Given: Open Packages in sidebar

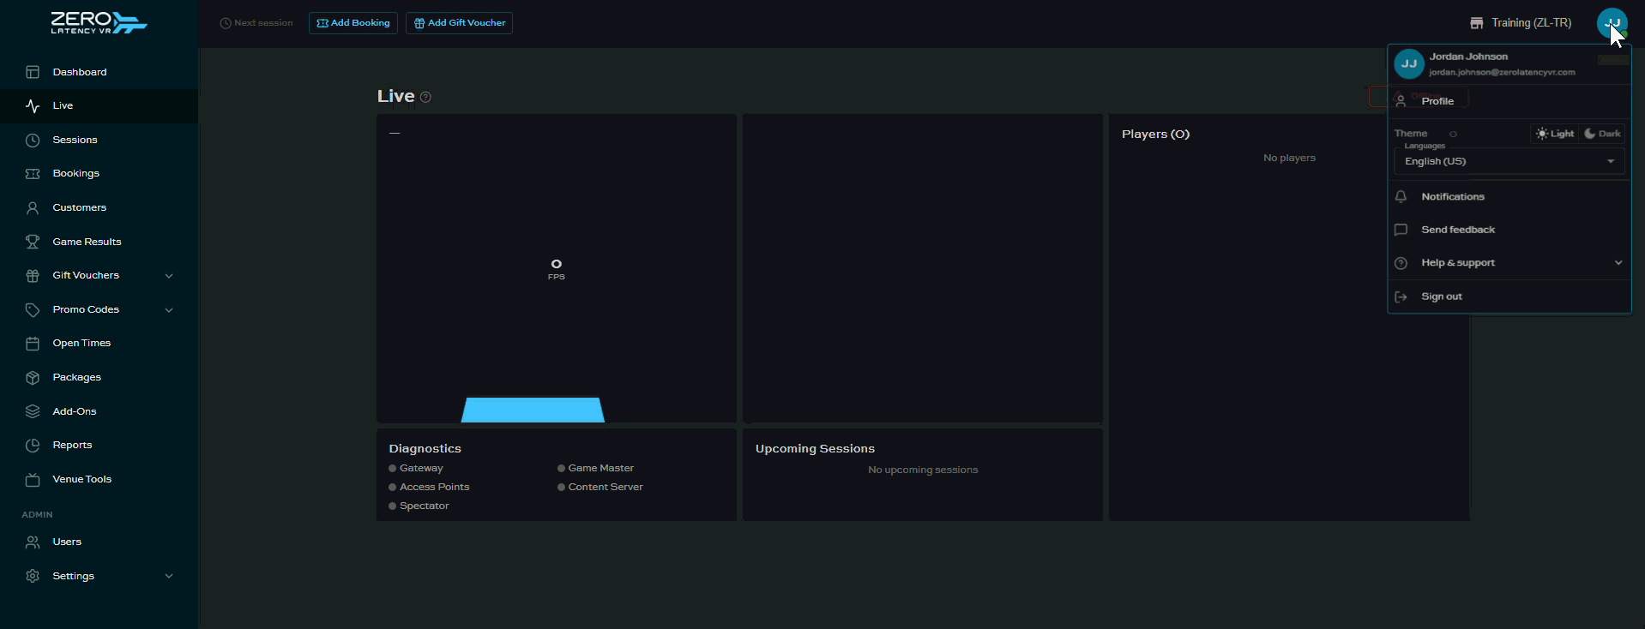Looking at the screenshot, I should click(x=99, y=377).
